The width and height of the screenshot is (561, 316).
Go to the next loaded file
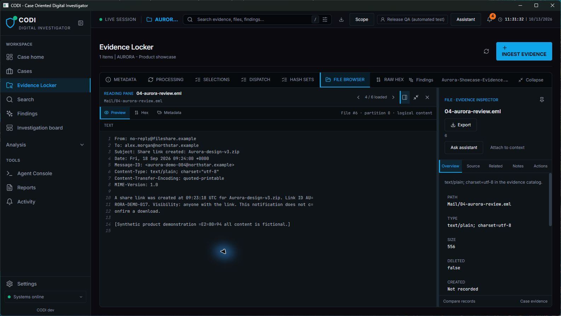coord(393,97)
